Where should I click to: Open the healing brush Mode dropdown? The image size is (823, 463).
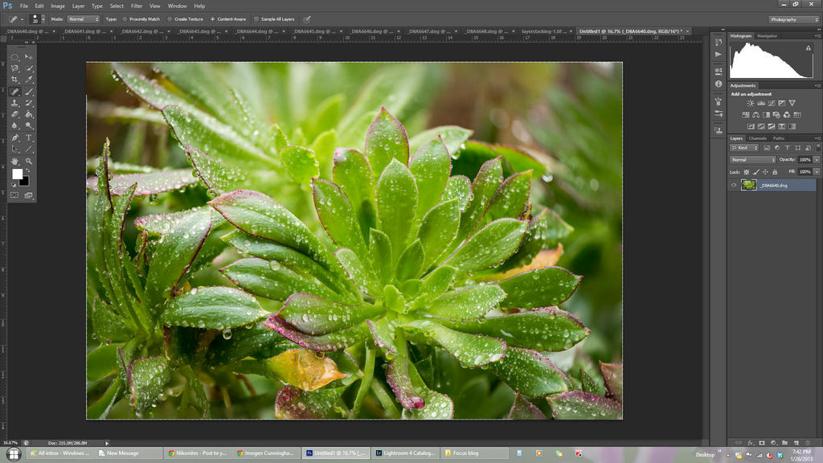coord(83,18)
